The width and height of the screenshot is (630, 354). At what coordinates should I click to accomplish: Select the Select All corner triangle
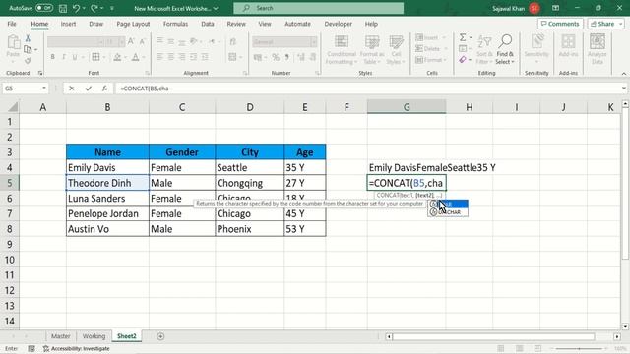(x=13, y=107)
